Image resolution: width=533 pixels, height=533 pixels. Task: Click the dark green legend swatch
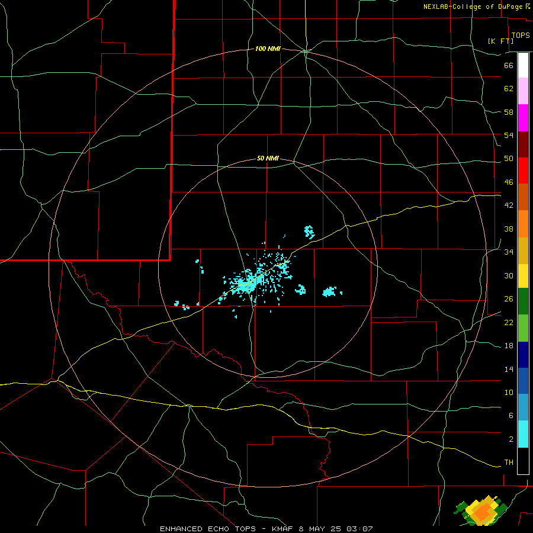point(523,301)
